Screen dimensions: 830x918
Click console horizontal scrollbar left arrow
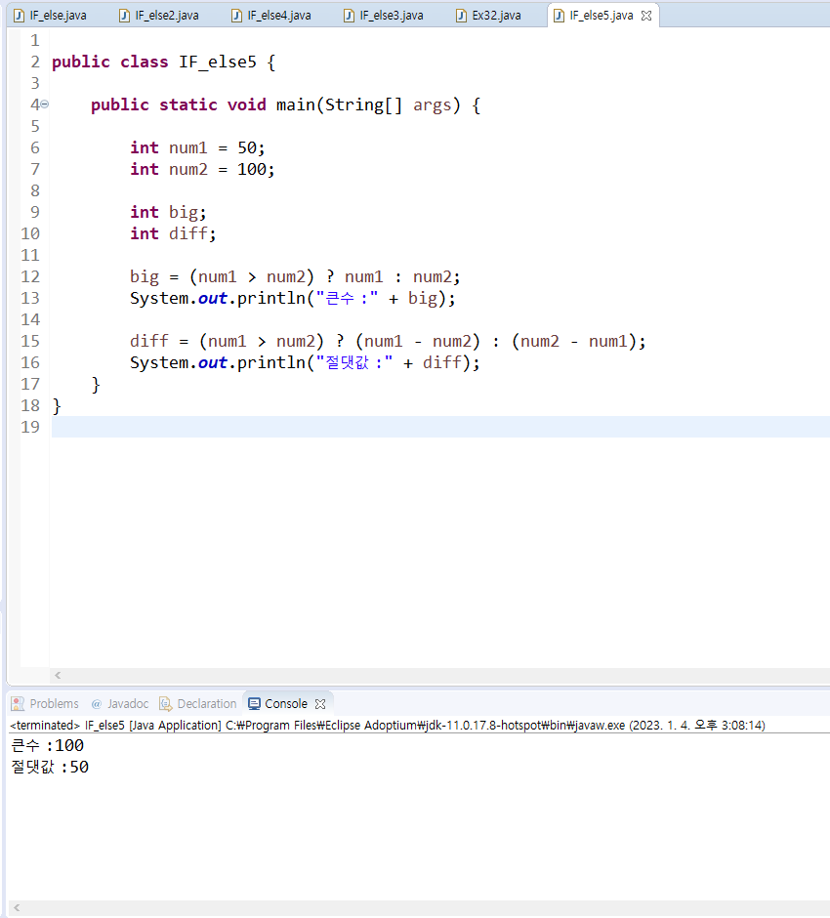point(17,908)
